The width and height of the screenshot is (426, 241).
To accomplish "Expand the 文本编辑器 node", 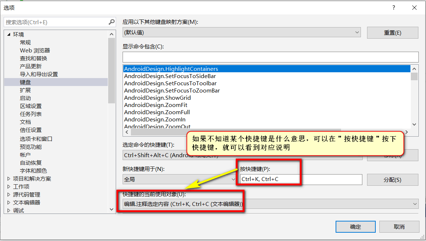I will (x=9, y=202).
